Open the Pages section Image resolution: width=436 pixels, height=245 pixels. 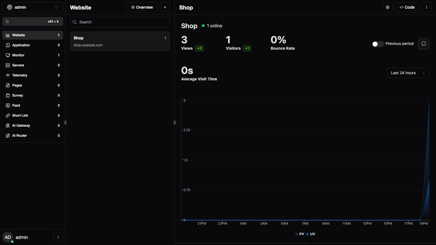click(33, 85)
